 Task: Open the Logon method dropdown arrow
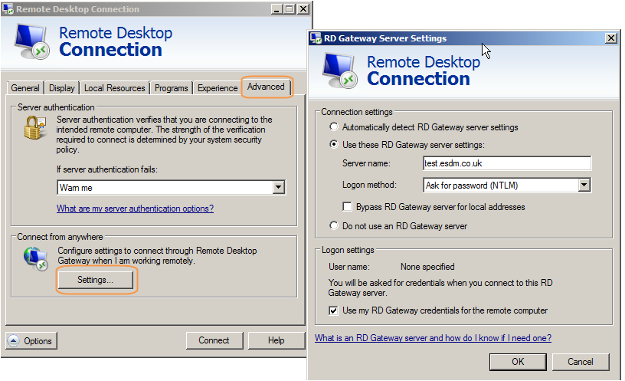point(584,185)
